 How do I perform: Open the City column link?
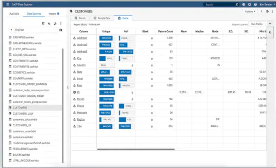79,58
